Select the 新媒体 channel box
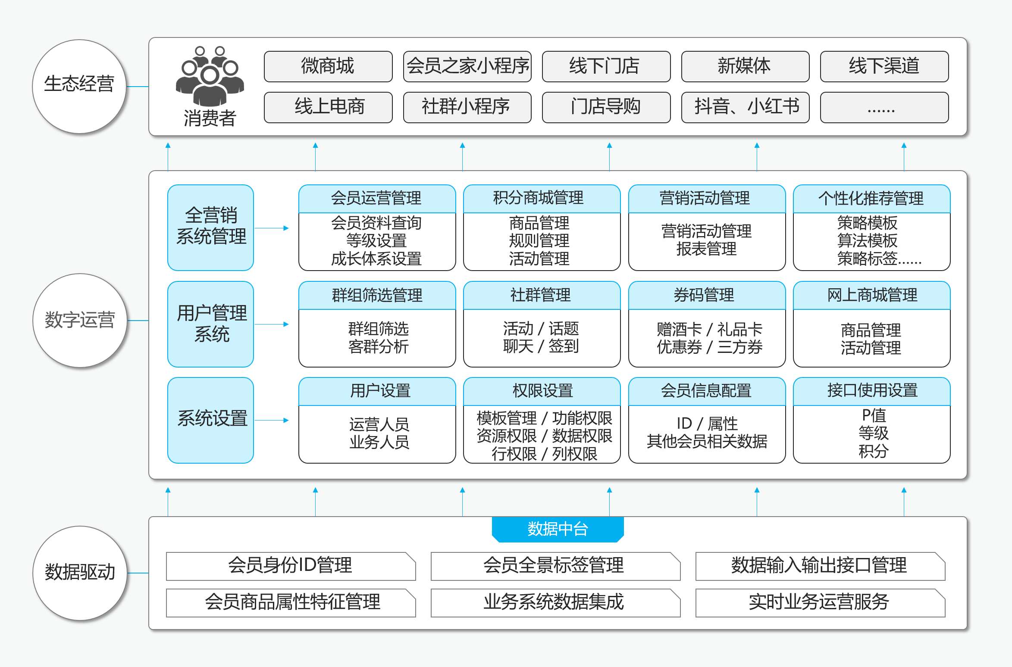The width and height of the screenshot is (1012, 667). click(x=745, y=66)
